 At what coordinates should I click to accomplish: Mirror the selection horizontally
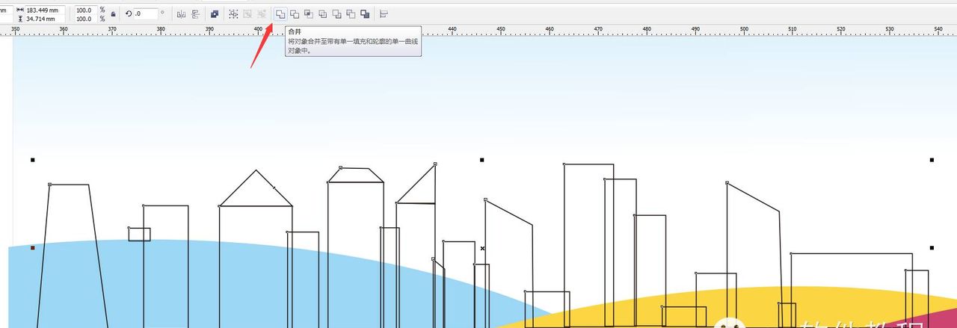click(181, 13)
